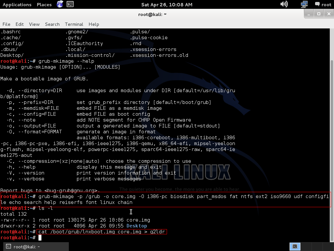Click the "total 132" line
The height and width of the screenshot is (251, 334).
coord(13,214)
